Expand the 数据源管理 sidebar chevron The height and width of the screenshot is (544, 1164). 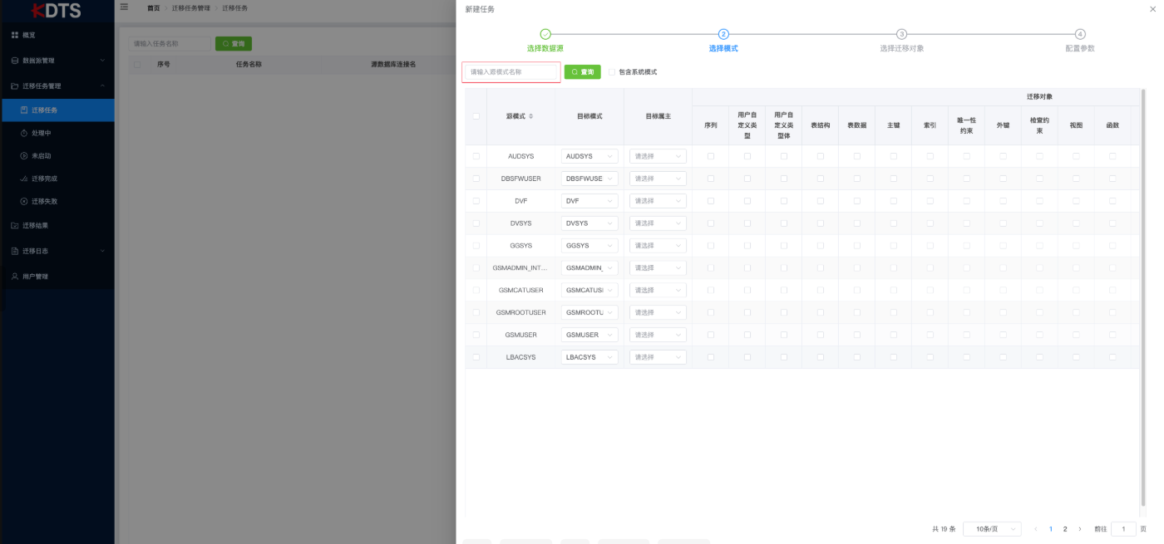103,61
